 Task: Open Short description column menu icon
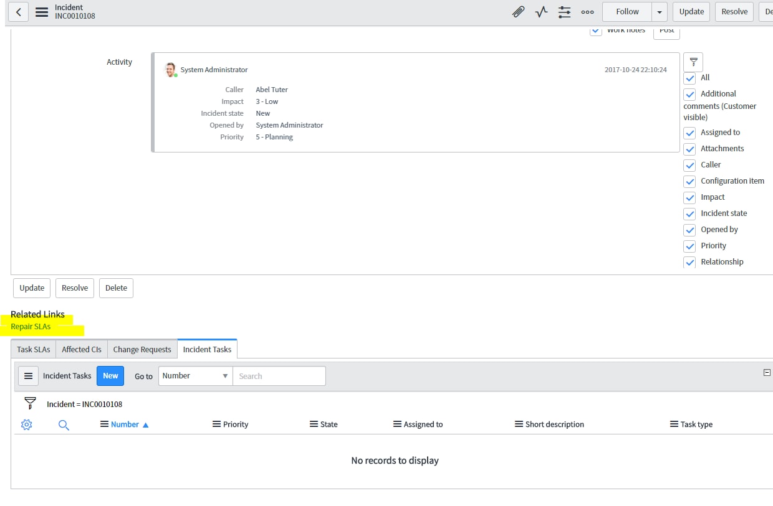519,424
